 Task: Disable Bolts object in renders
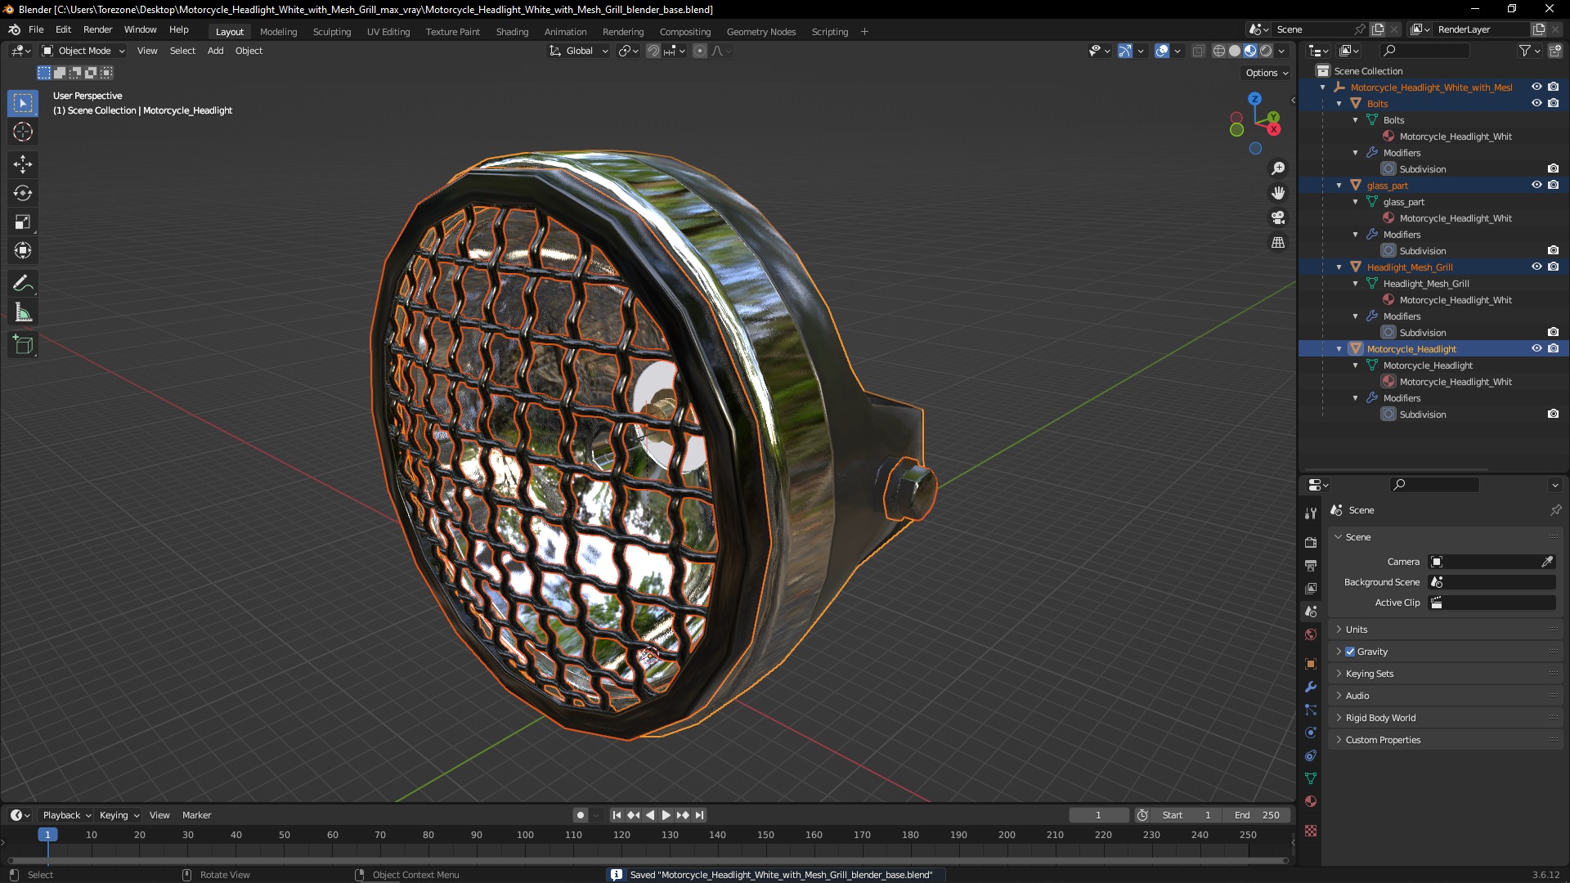(x=1553, y=103)
